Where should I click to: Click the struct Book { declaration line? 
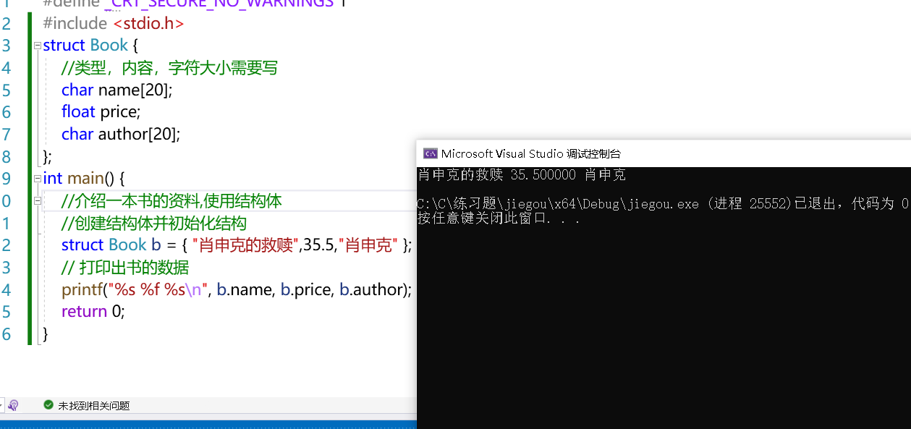point(90,46)
